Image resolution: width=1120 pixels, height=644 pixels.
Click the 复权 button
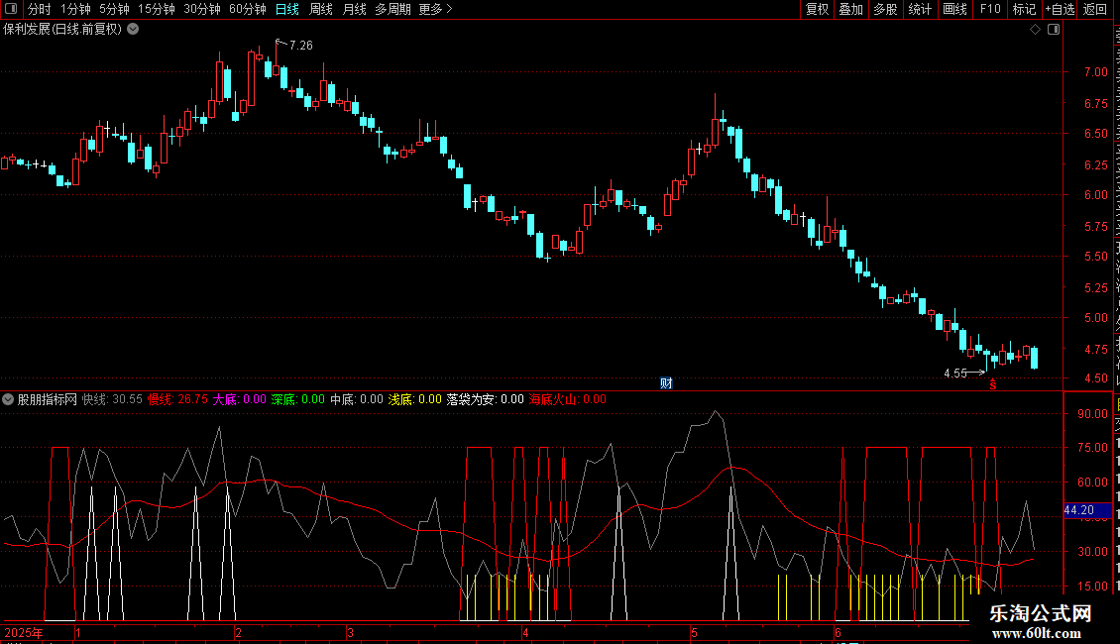[817, 9]
